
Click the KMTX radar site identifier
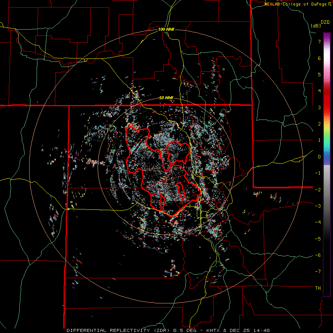pos(213,330)
